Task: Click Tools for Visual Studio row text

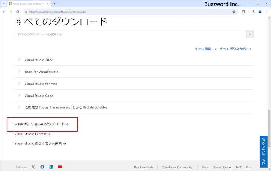Action: [x=41, y=72]
